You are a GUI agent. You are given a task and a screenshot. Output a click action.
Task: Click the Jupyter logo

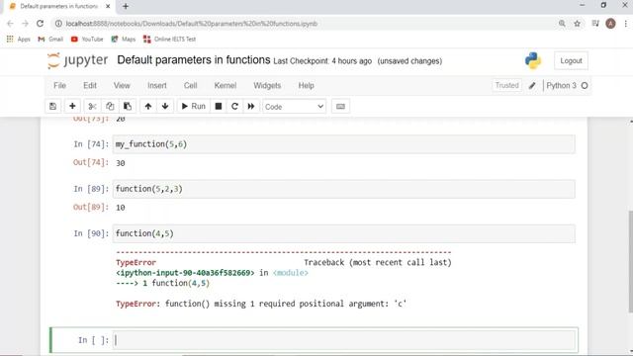tap(77, 60)
